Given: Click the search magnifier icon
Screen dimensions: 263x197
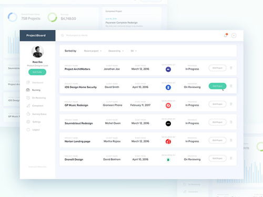Looking at the screenshot, I should pyautogui.click(x=62, y=35).
